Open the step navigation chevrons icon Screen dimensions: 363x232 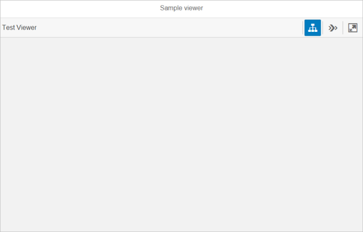(x=333, y=28)
